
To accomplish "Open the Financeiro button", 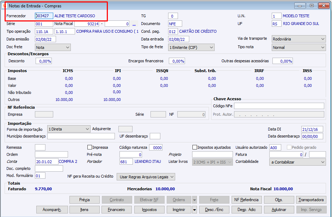I will pos(116,210).
